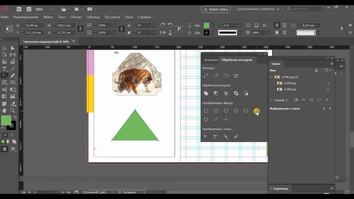Screen dimensions: 354x199
Task: Open the horizontal scale percentage dropdown
Action: [x=114, y=25]
